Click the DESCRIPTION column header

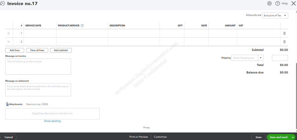pyautogui.click(x=117, y=26)
